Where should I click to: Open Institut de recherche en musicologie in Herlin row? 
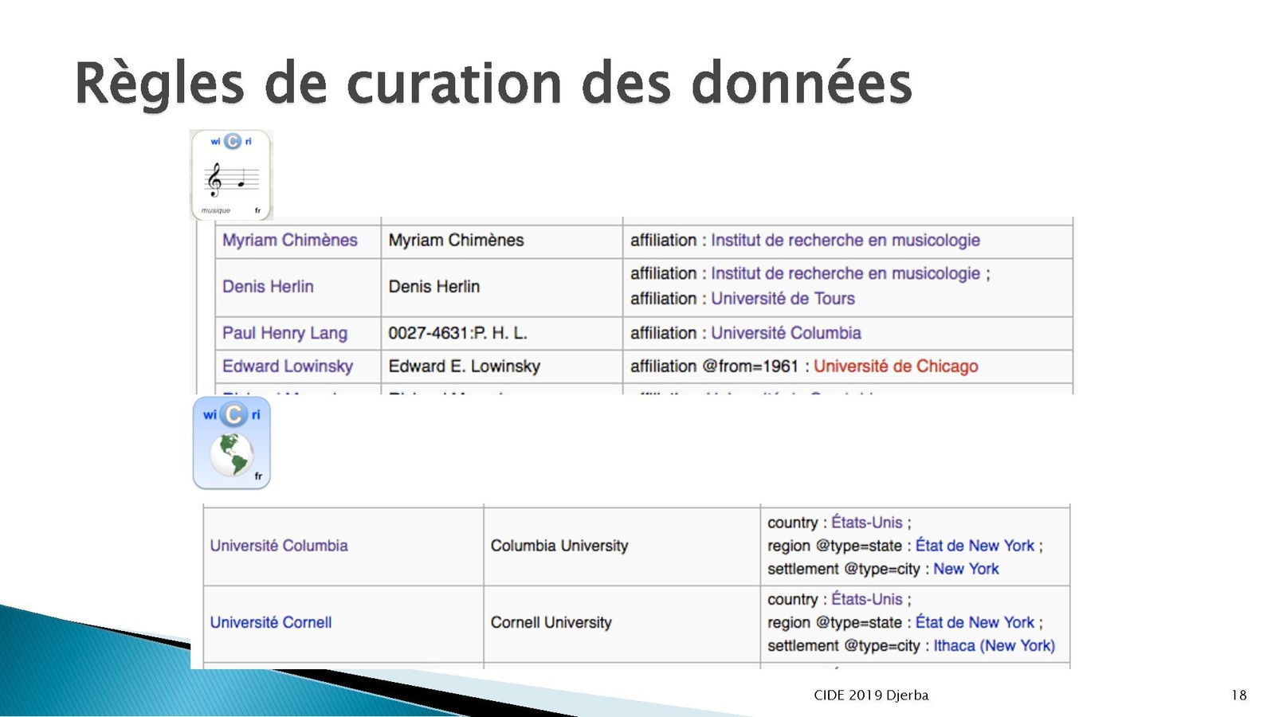pos(845,273)
